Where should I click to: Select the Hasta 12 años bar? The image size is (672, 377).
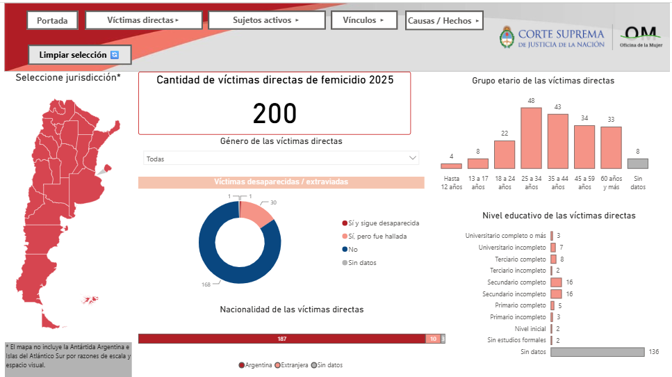click(x=451, y=166)
